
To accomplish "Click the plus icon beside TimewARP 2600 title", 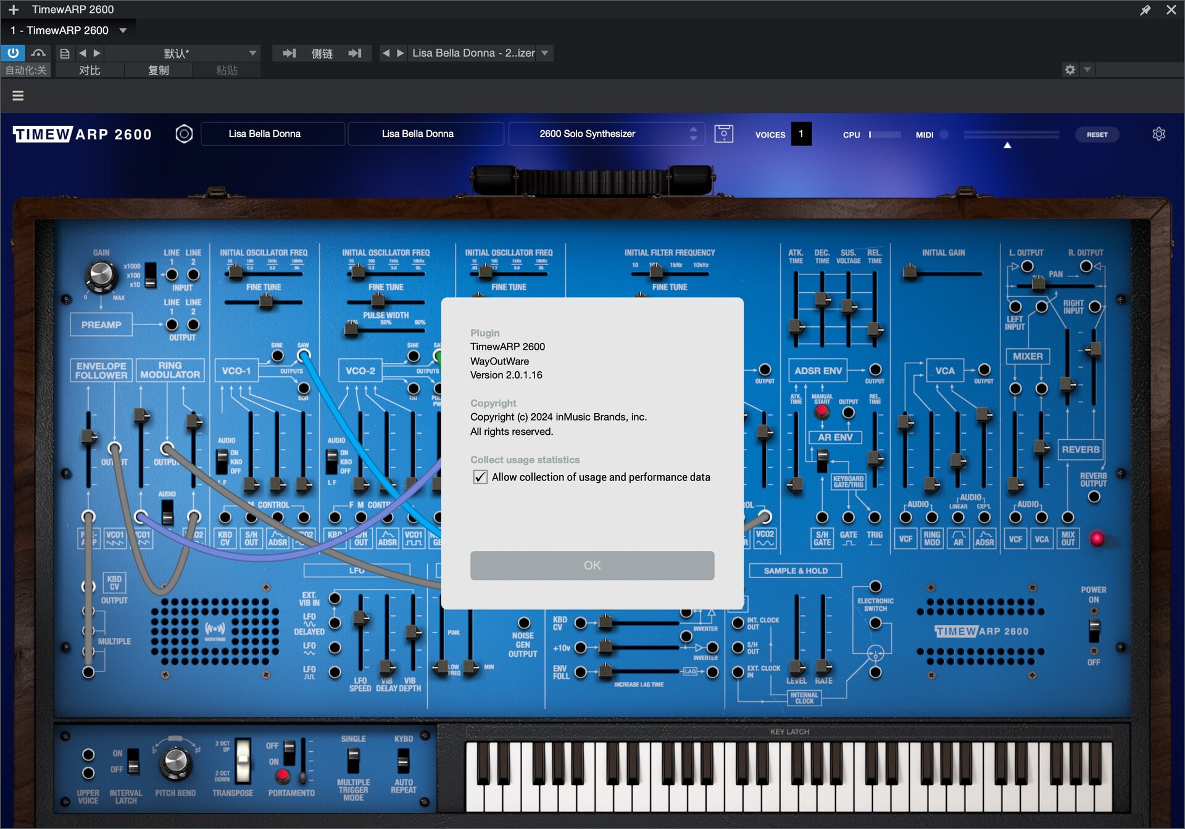I will pos(14,10).
